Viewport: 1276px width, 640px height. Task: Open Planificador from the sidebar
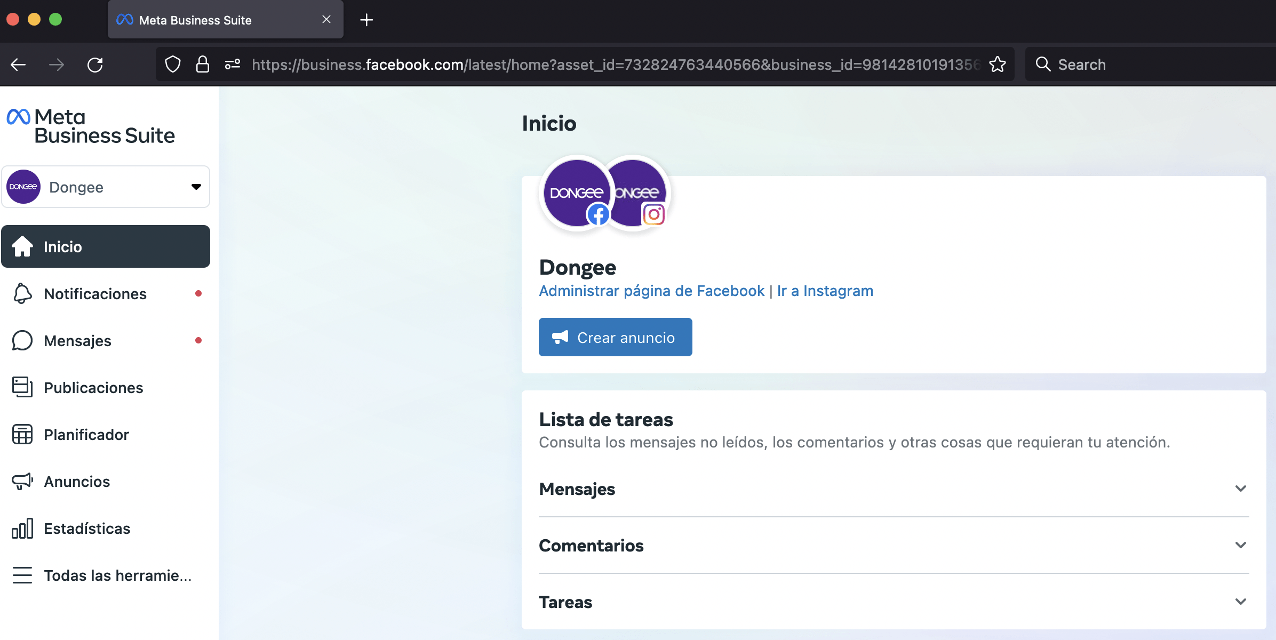106,434
